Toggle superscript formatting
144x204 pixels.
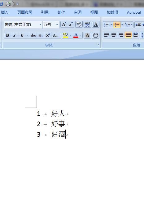pos(48,35)
